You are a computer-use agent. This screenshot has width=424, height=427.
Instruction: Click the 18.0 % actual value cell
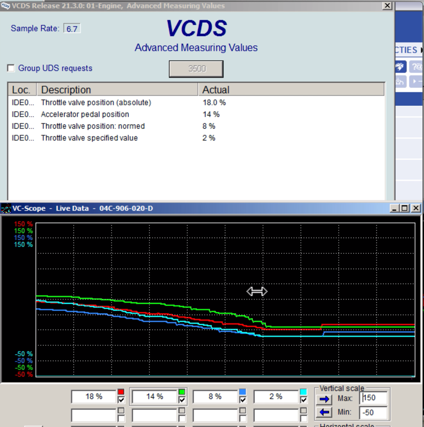coord(214,103)
